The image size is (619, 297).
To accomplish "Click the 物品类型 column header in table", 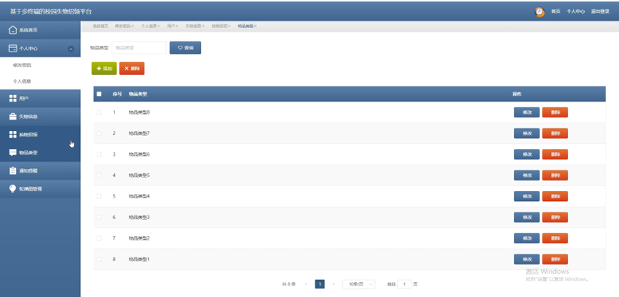I will click(138, 94).
